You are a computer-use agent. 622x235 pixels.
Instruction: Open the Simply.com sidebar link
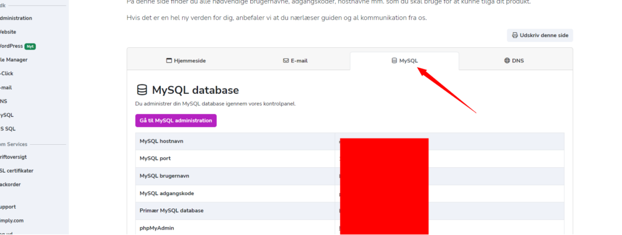tap(12, 220)
